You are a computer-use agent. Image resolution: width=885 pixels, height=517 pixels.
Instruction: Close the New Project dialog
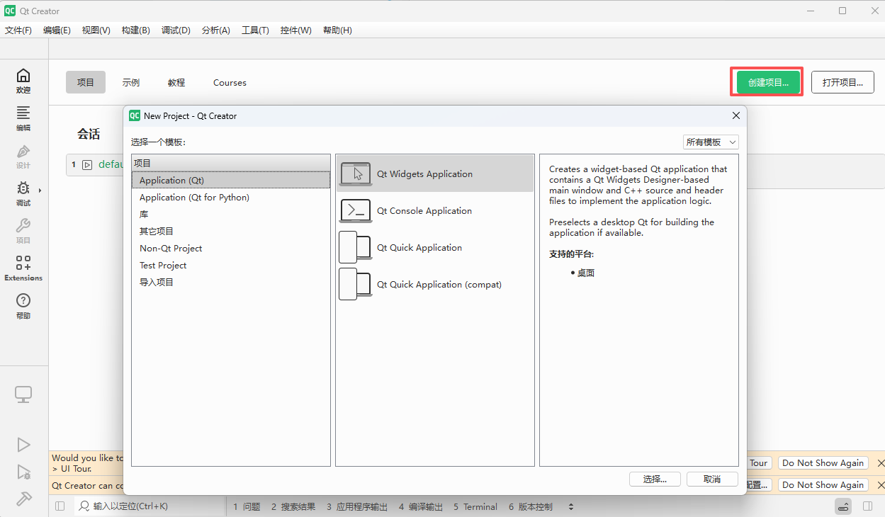pos(736,115)
